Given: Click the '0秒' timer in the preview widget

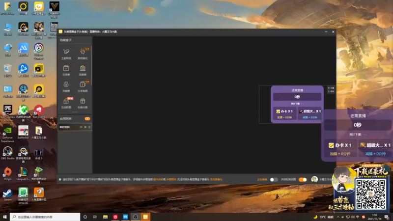Looking at the screenshot, I should click(x=297, y=97).
